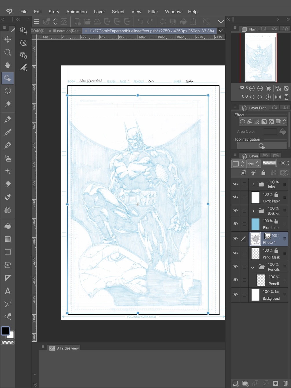Hide the Photo 1 layer
291x388 pixels.
(x=235, y=239)
